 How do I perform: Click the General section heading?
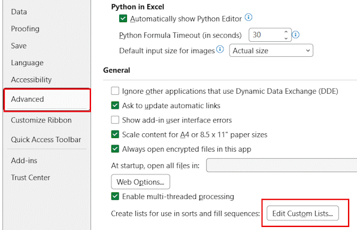117,70
